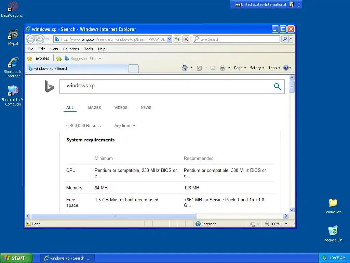The height and width of the screenshot is (263, 350).
Task: Click the Read Mail envelope icon
Action: [213, 68]
